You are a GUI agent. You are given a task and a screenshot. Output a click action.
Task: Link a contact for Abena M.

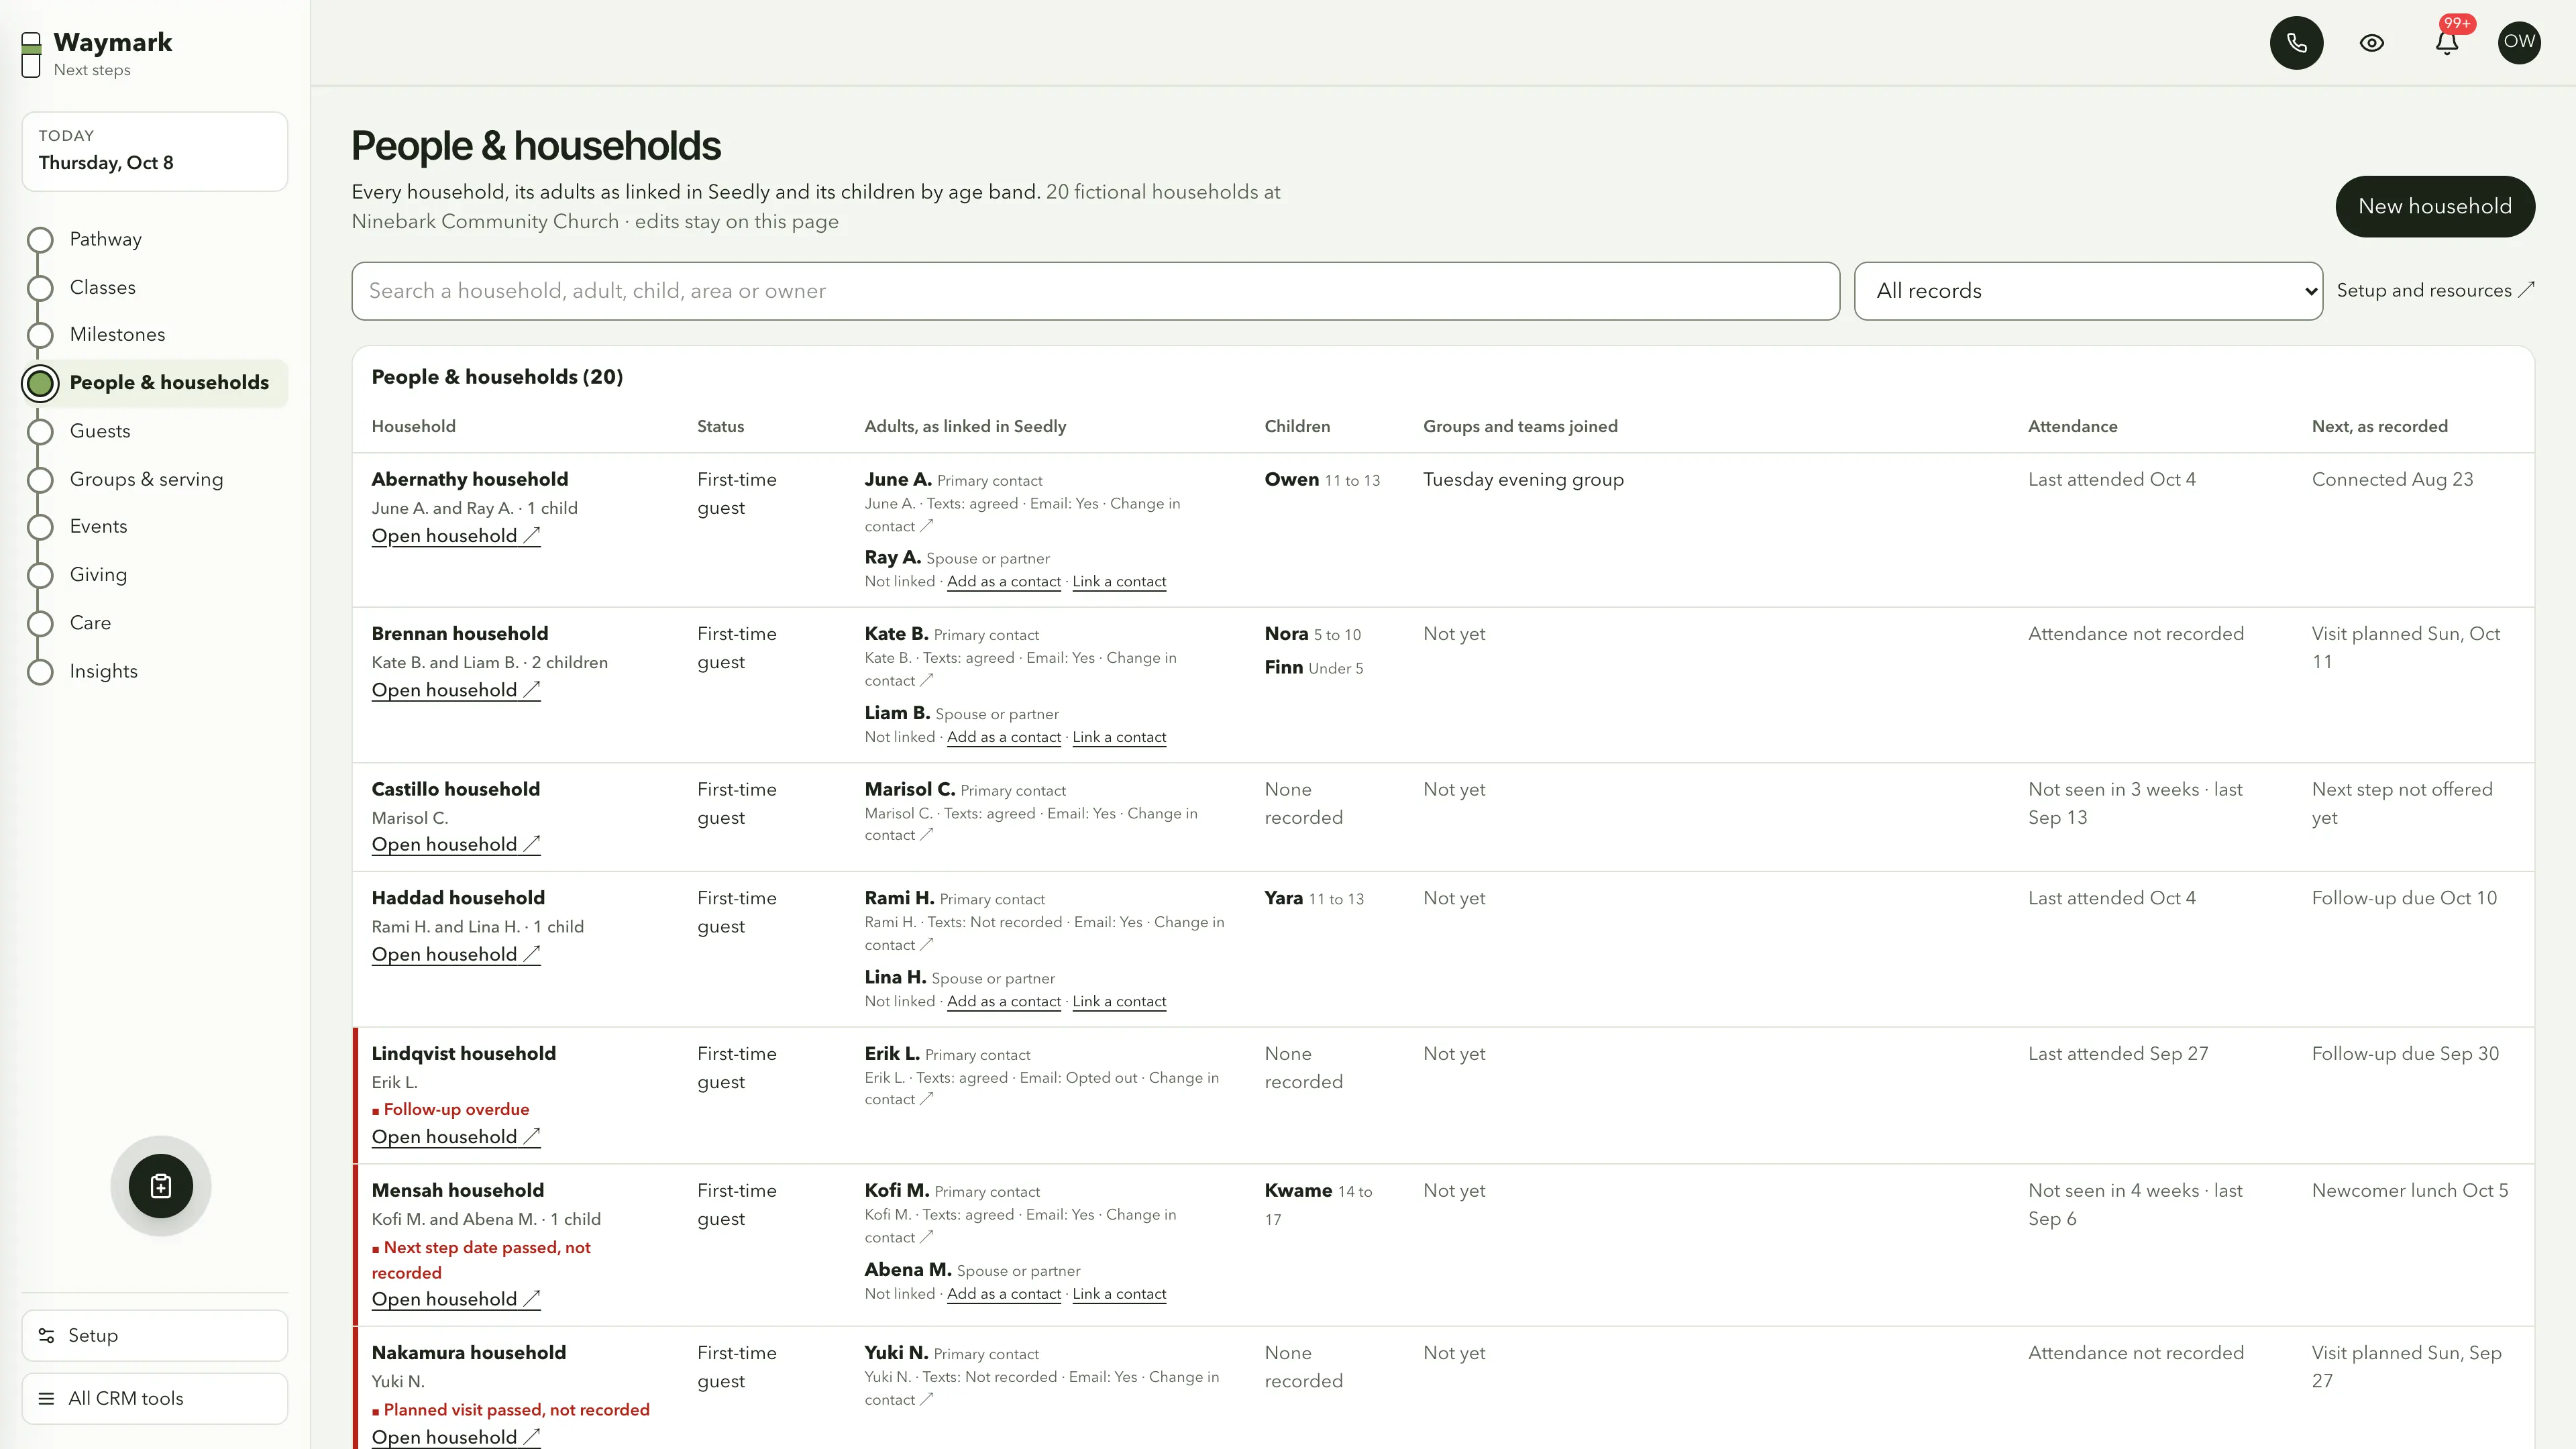[x=1119, y=1294]
